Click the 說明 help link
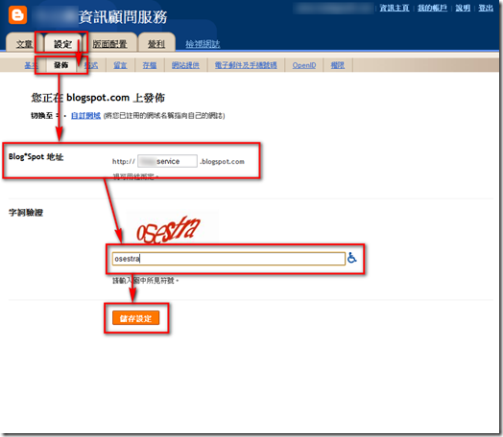 (x=463, y=8)
